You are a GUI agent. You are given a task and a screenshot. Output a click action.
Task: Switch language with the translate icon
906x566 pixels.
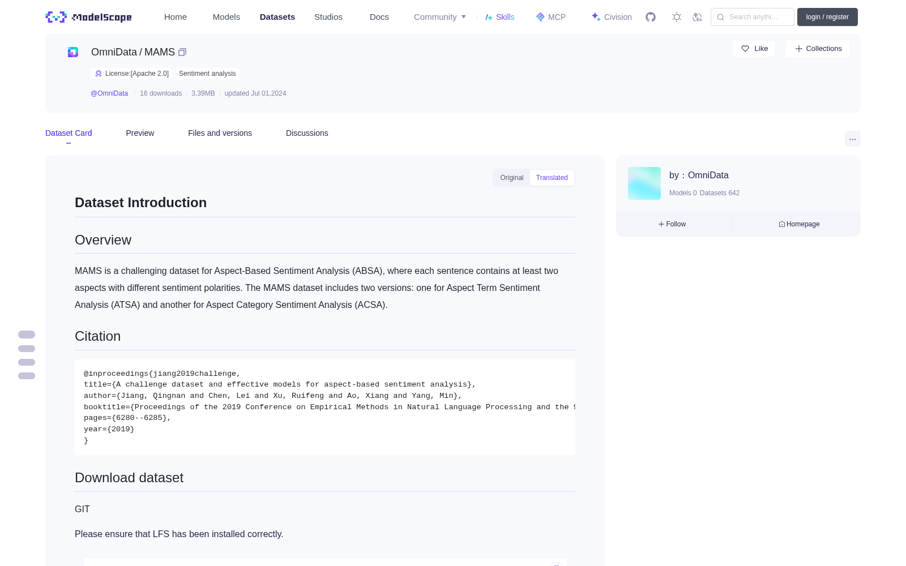[x=697, y=17]
